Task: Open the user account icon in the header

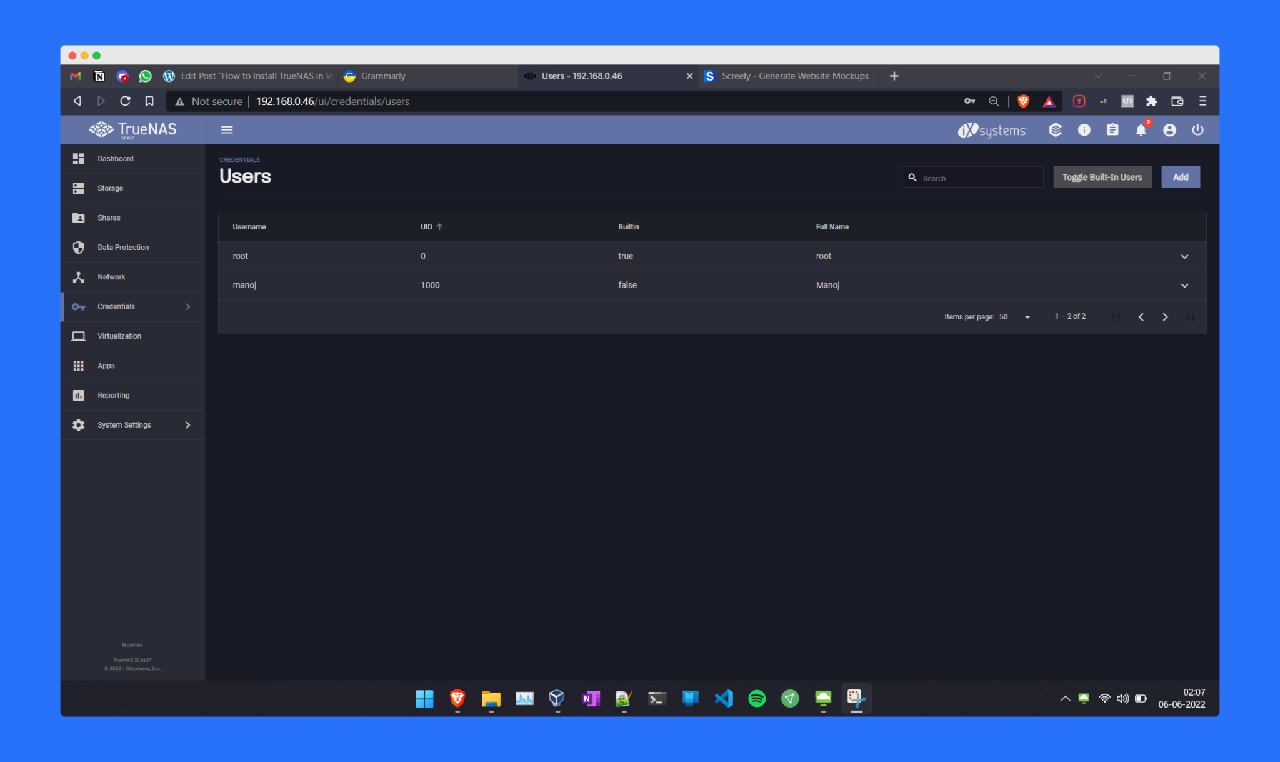Action: [1169, 129]
